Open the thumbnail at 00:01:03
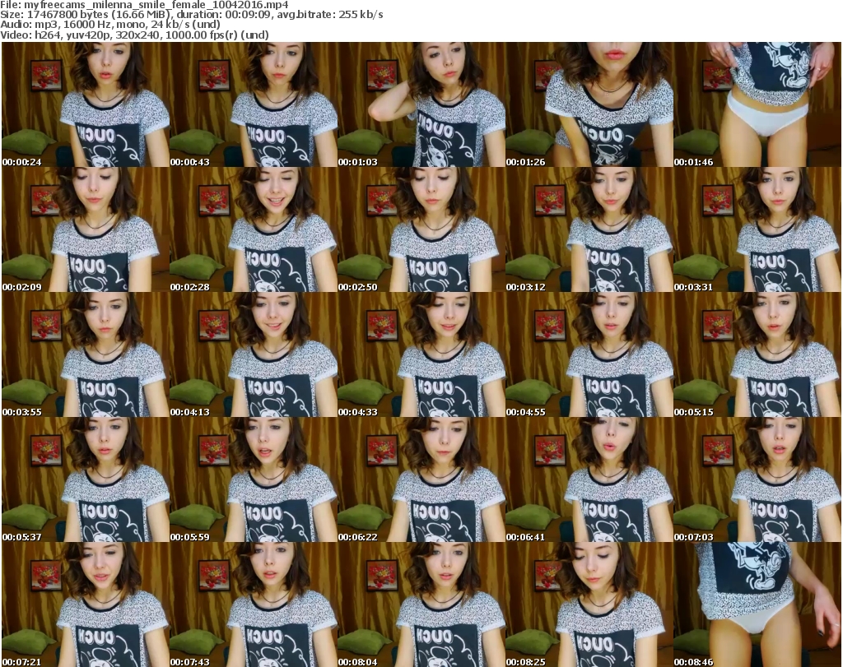 [x=421, y=104]
